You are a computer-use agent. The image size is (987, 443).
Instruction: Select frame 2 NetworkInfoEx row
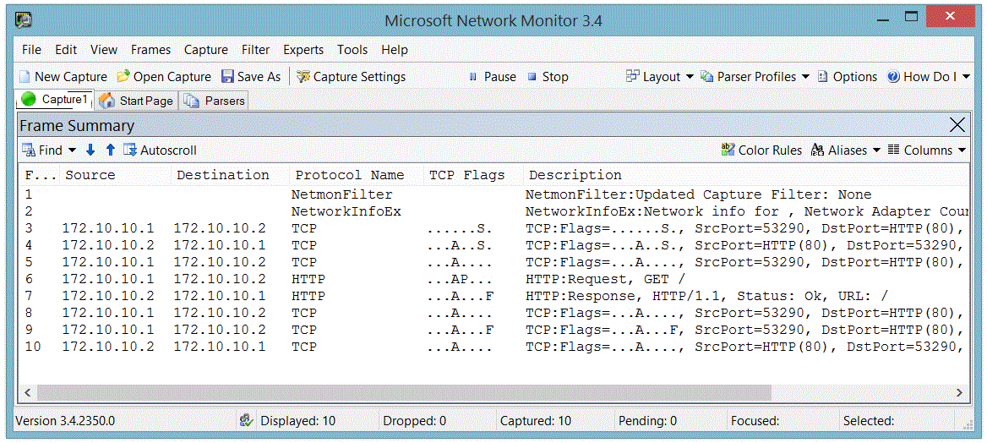pyautogui.click(x=494, y=211)
